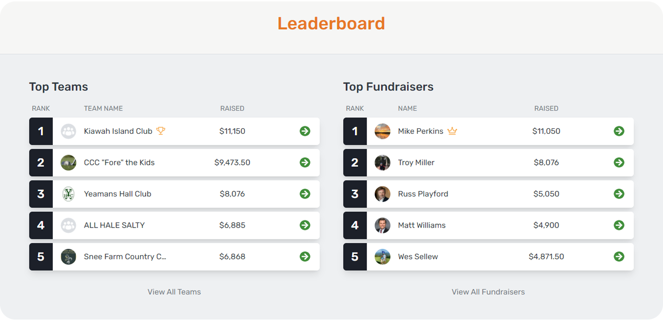Click green arrow for Wes Sellew
The width and height of the screenshot is (663, 321).
[619, 257]
